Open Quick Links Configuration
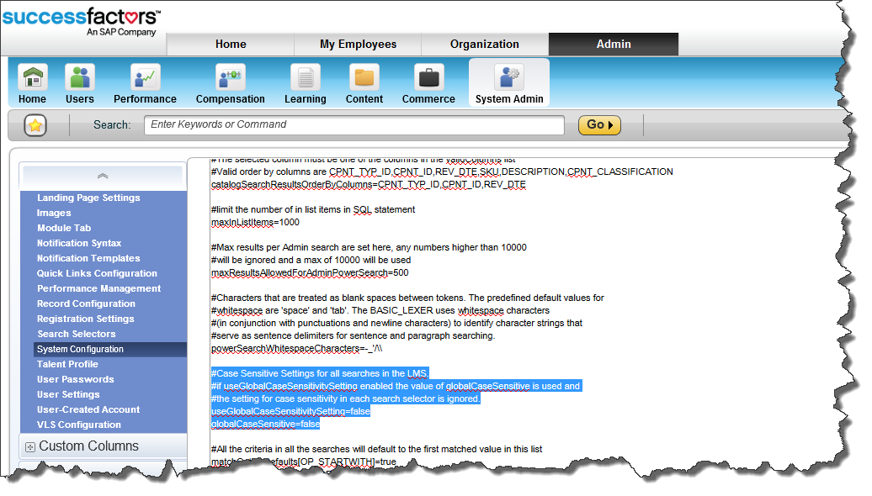 tap(97, 273)
